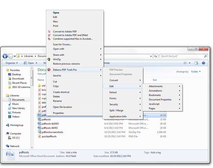Select Documents in the Libraries tree

point(18,100)
